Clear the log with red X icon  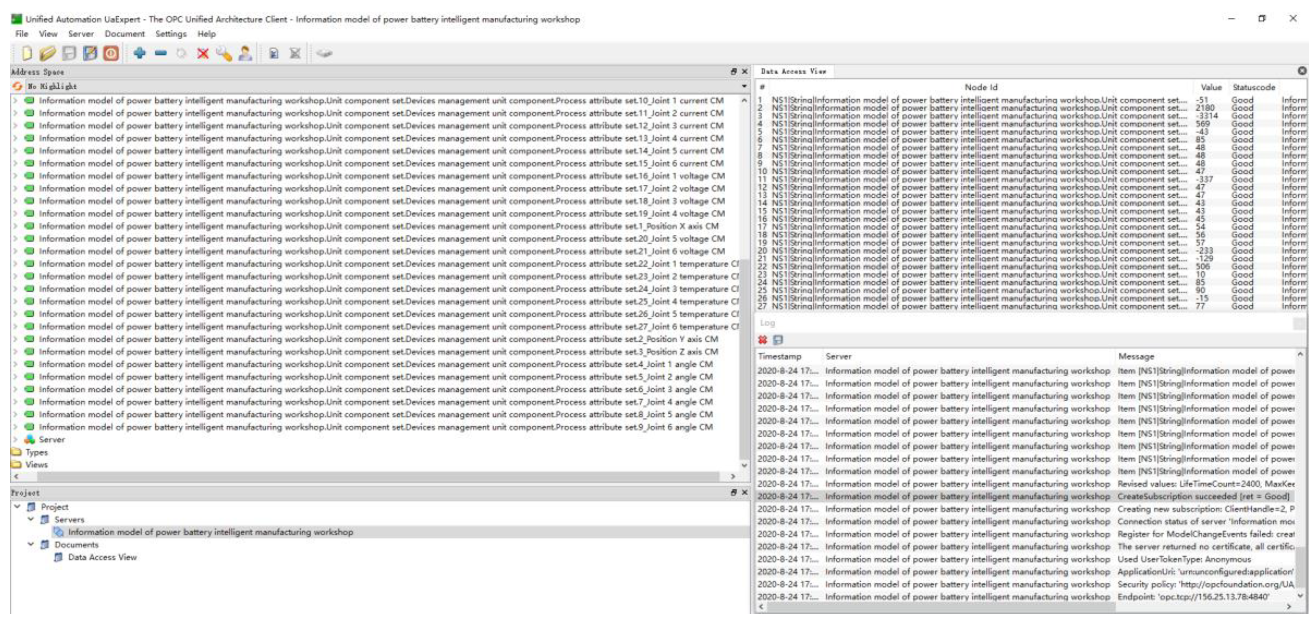[763, 340]
